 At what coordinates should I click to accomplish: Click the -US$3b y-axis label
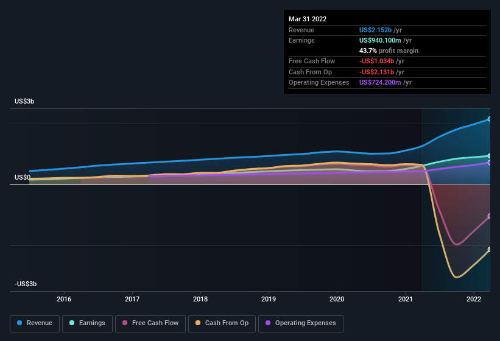click(26, 284)
